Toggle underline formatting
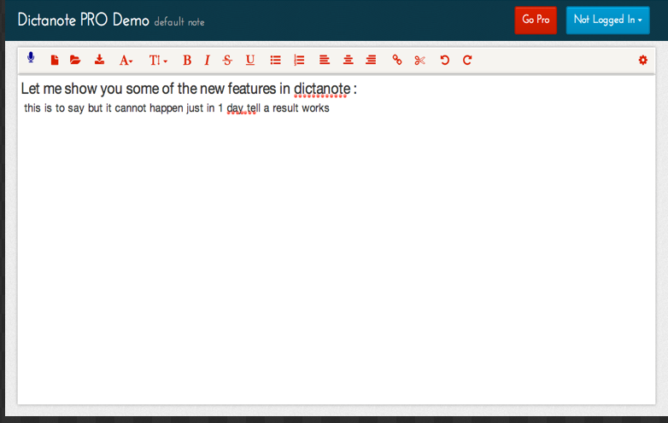This screenshot has height=423, width=668. [250, 61]
